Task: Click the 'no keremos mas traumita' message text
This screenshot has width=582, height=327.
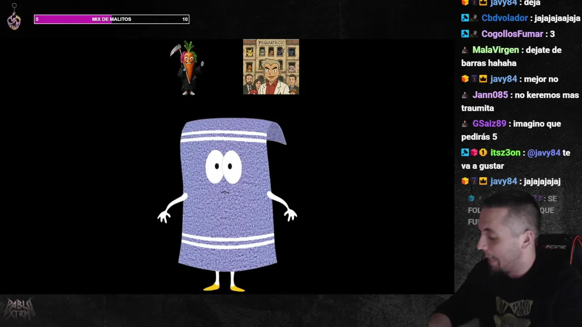Action: (x=520, y=101)
